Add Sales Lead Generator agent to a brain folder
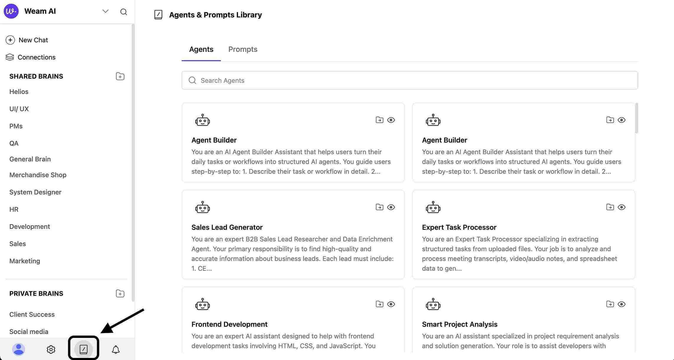Screen dimensions: 674x360 [379, 207]
